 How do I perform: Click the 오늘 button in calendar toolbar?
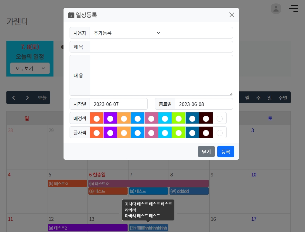(42, 98)
